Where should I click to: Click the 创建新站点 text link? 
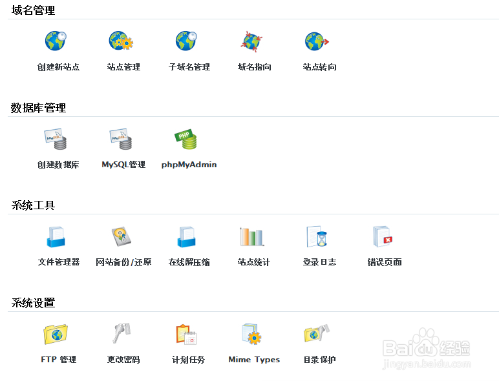click(x=58, y=67)
